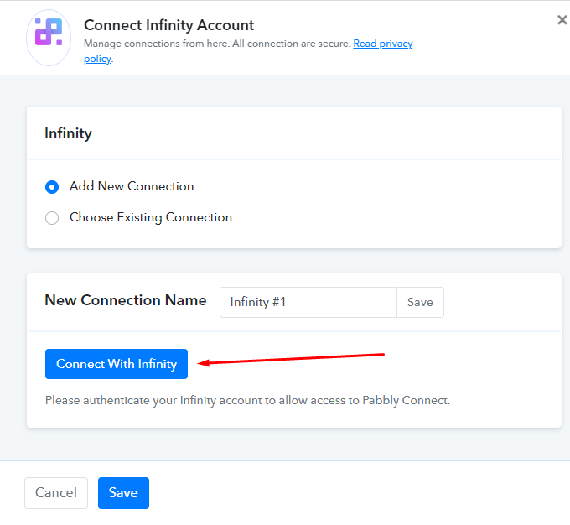Click the Cancel button
This screenshot has height=525, width=570.
(x=56, y=493)
